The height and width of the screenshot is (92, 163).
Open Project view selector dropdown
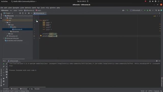(8, 13)
